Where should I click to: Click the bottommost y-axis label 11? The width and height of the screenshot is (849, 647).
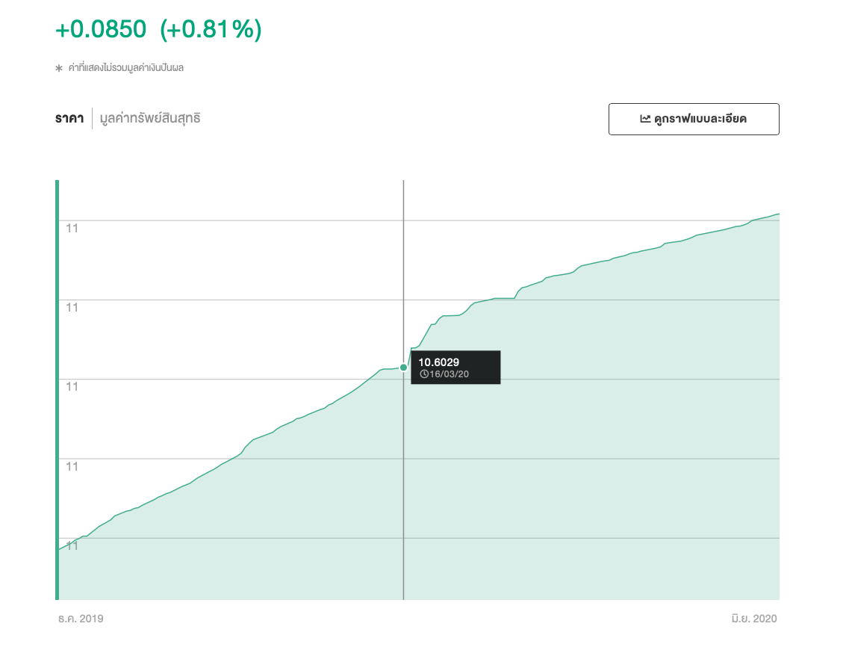coord(72,545)
